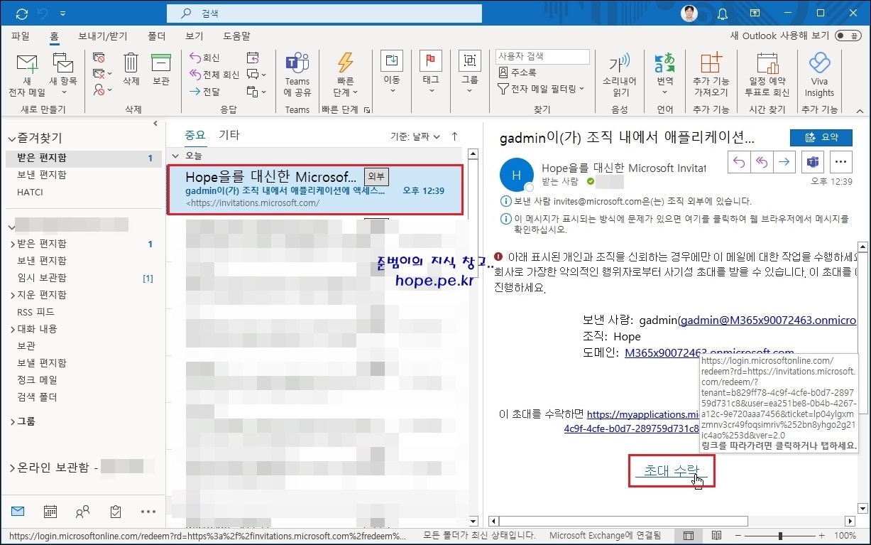Viewport: 871px width, 545px height.
Task: Start 소리내어 읽기 read aloud
Action: tap(620, 75)
